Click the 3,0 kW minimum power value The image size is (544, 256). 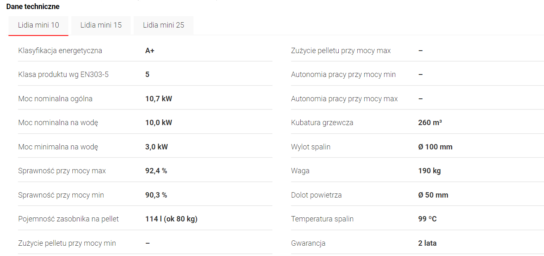click(157, 147)
